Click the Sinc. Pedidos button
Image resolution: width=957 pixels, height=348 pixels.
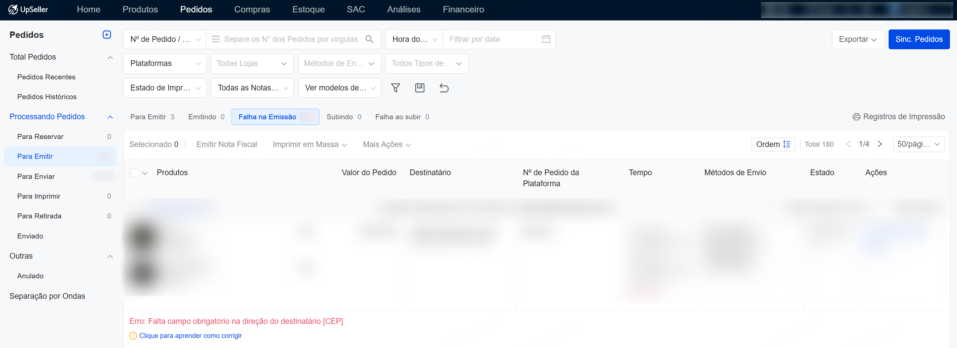pos(918,40)
